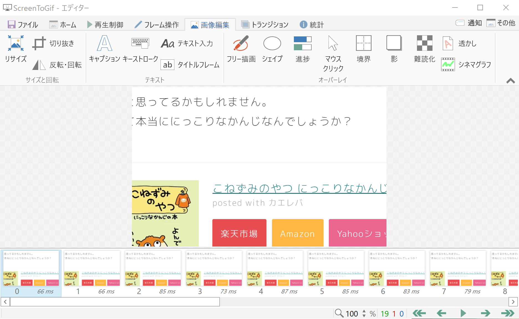The height and width of the screenshot is (319, 519).
Task: Apply the 影 shadow effect
Action: click(x=394, y=49)
